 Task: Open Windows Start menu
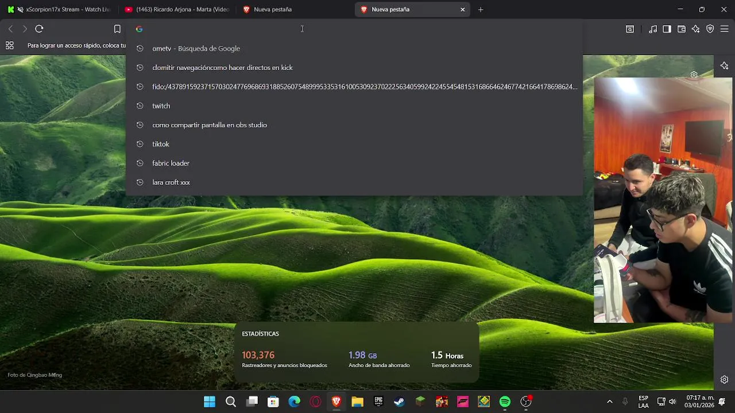[210, 402]
